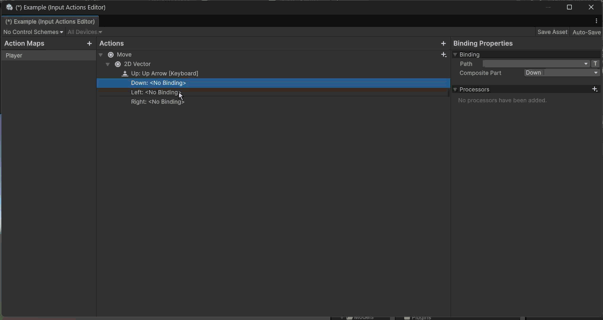Viewport: 603px width, 320px height.
Task: Click the Binding Properties header text
Action: (x=483, y=43)
